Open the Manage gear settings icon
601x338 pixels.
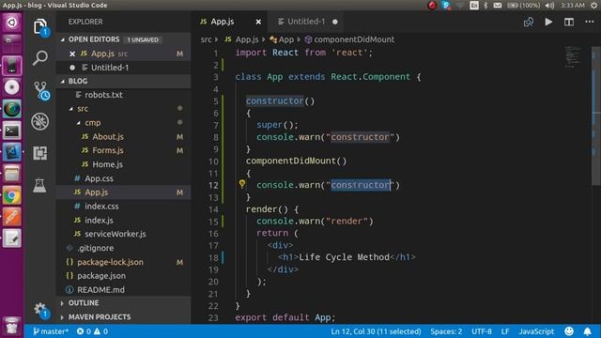[x=40, y=310]
